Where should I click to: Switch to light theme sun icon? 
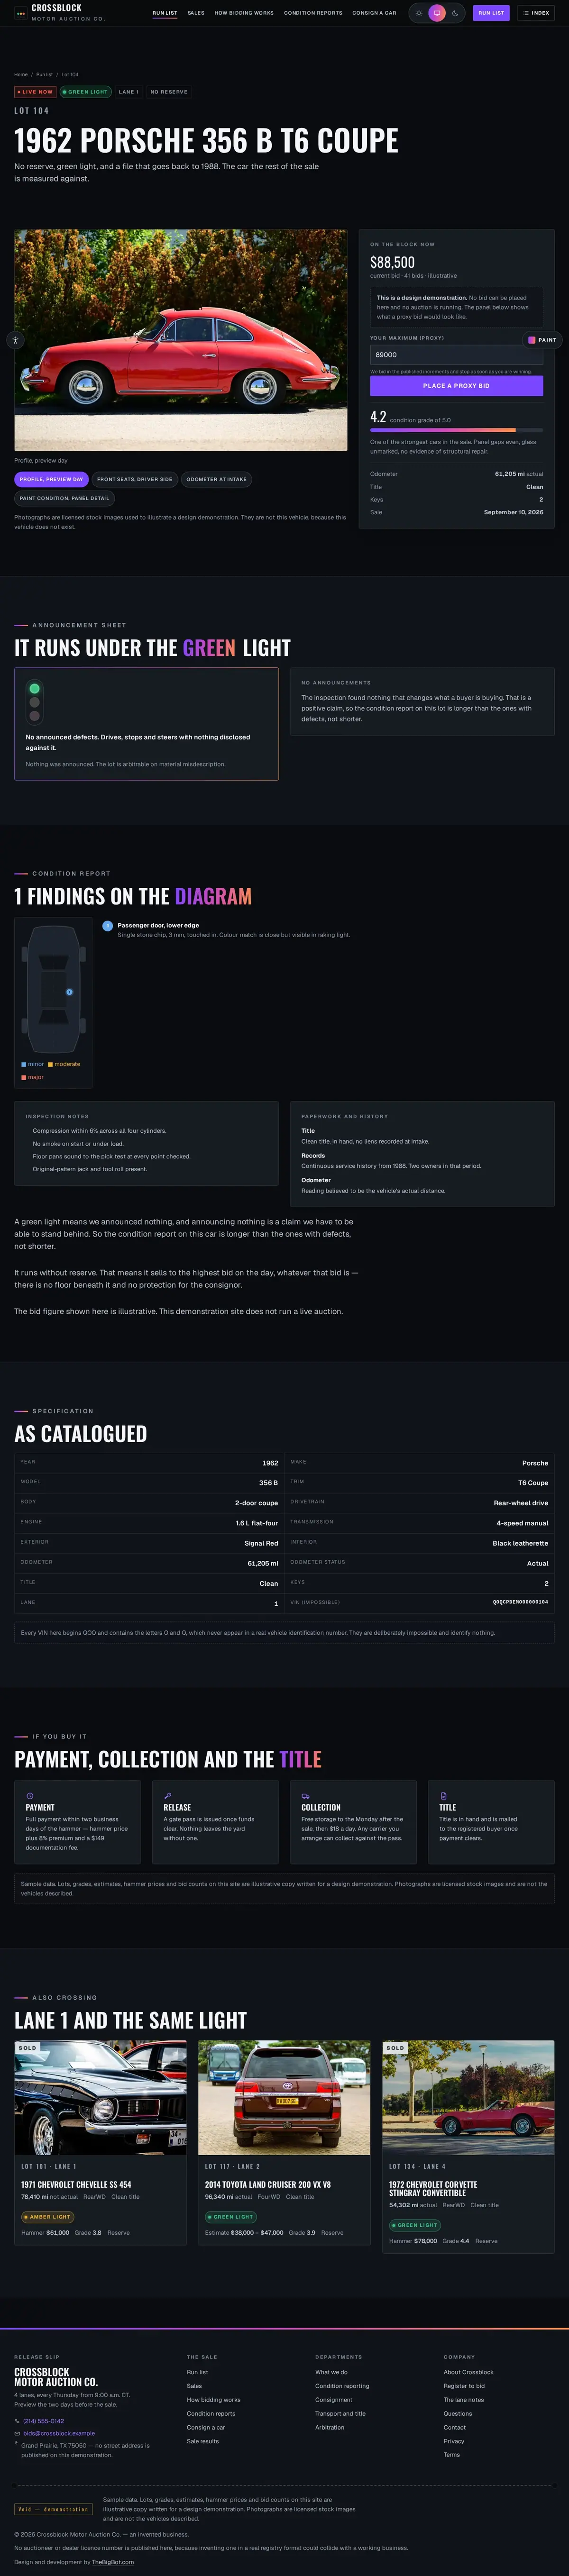[x=419, y=13]
